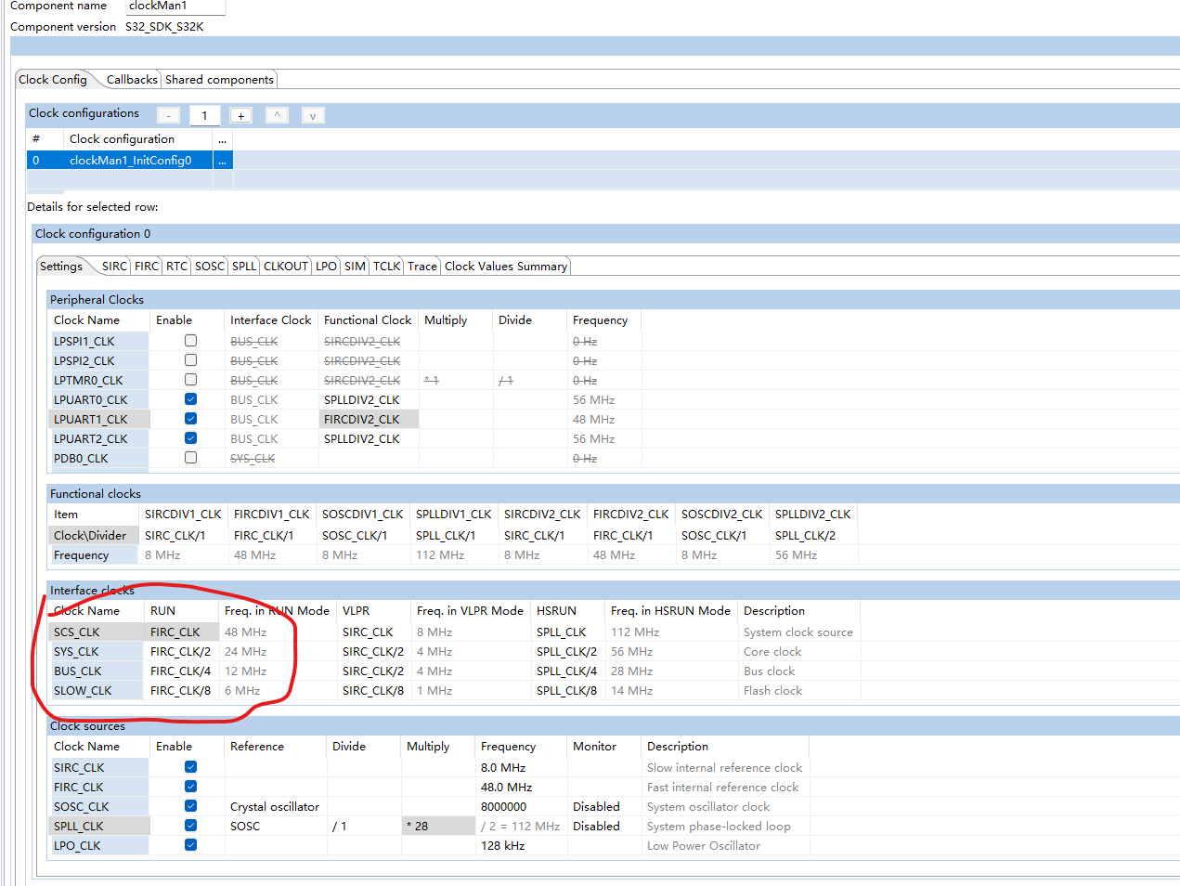Remove selected configuration using minus icon
This screenshot has height=886, width=1180.
[168, 115]
